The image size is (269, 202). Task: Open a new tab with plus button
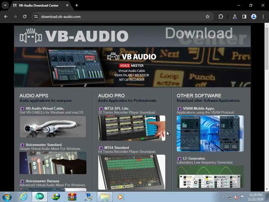(x=77, y=5)
